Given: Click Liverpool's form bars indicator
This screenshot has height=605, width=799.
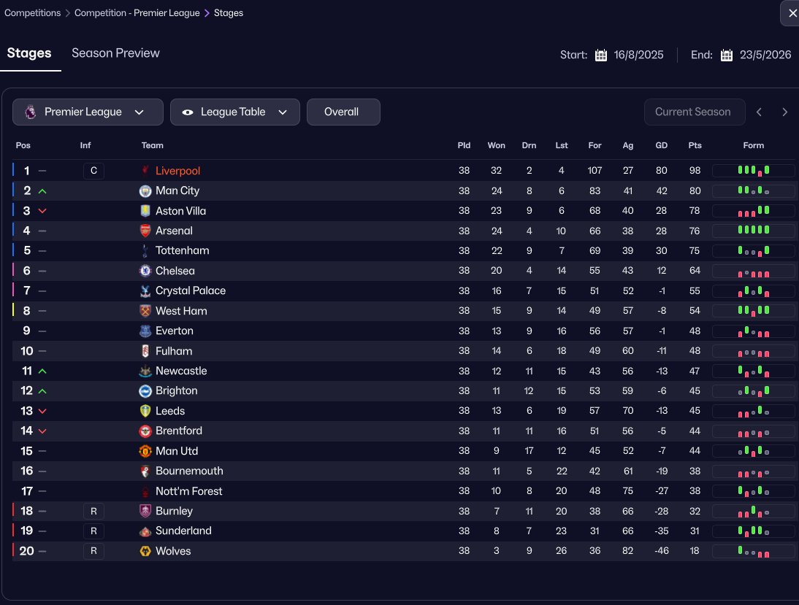Looking at the screenshot, I should (753, 171).
